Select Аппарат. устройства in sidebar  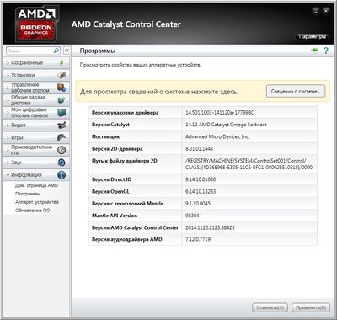[x=37, y=202]
